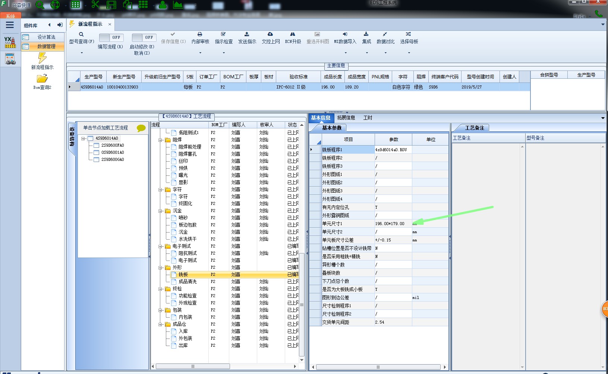608x374 pixels.
Task: Open dropdown arrow under 数据对比
Action: point(385,53)
